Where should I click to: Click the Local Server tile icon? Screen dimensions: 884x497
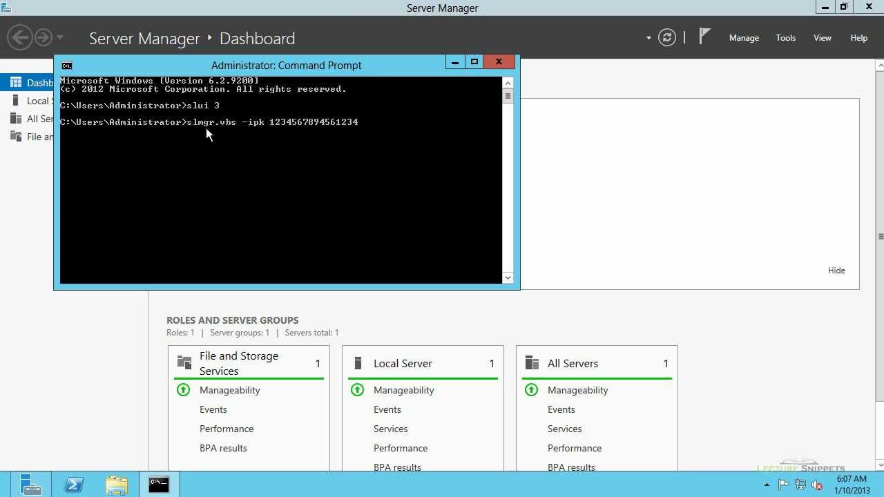pyautogui.click(x=358, y=363)
